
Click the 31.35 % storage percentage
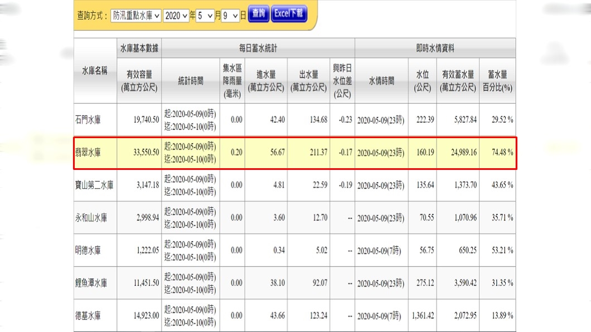pos(502,282)
